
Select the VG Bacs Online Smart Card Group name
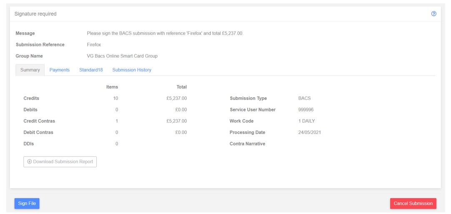point(122,56)
